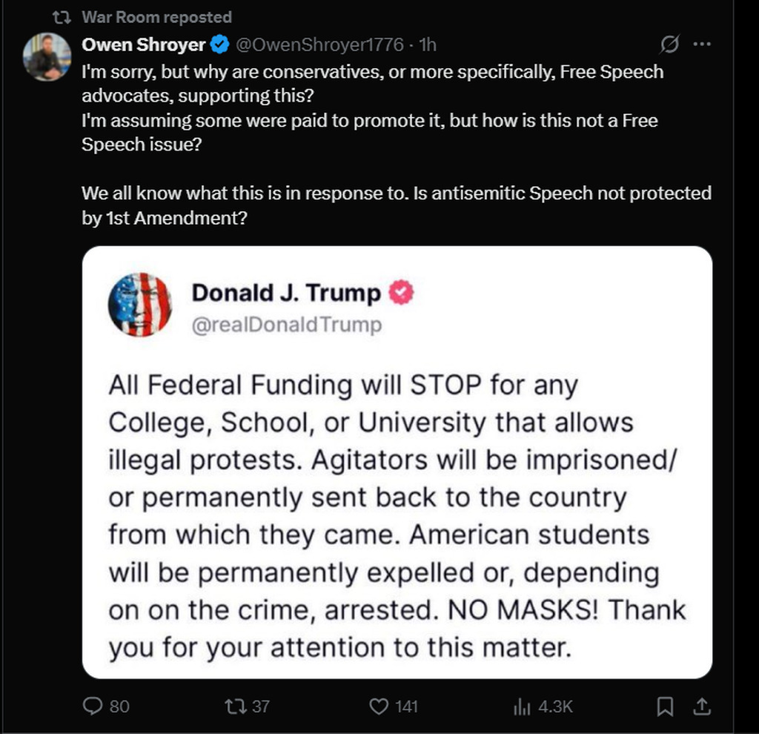
Task: Click Owen Shroyer's blue verified badge
Action: click(219, 45)
